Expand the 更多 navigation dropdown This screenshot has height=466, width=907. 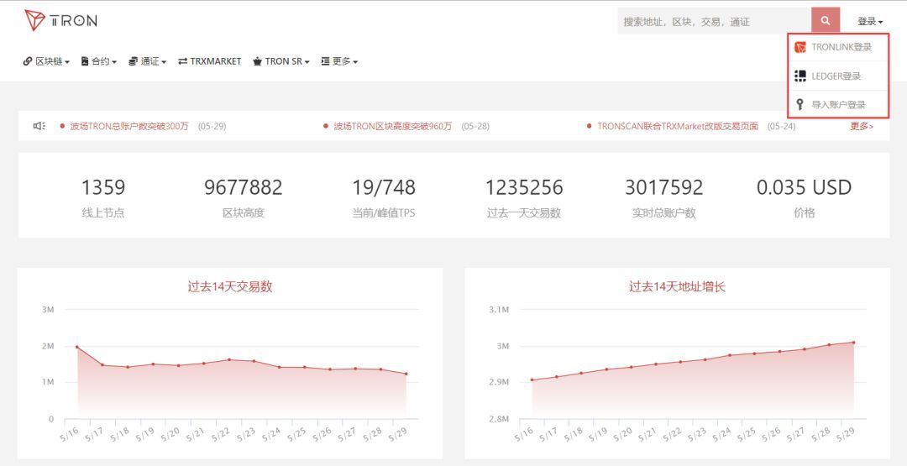339,61
